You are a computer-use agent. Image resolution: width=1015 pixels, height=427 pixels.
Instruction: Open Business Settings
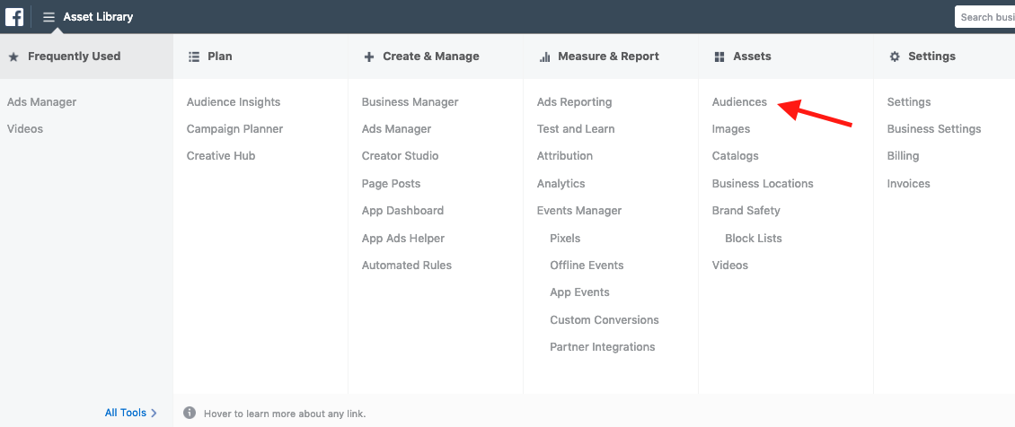click(x=933, y=128)
